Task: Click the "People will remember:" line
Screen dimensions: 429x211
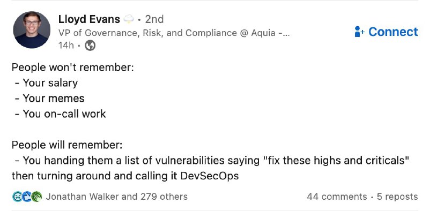Action: tap(67, 145)
